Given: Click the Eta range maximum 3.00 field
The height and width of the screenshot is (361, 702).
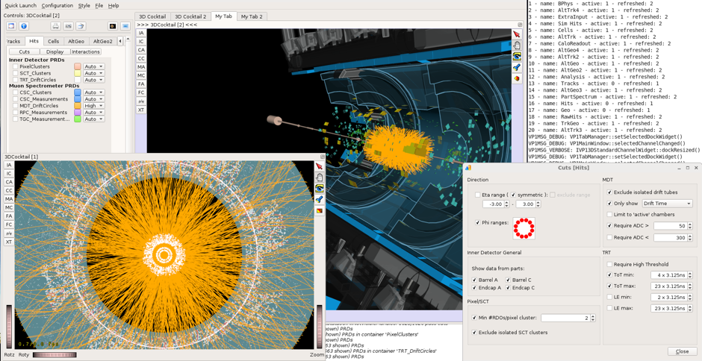Looking at the screenshot, I should click(528, 204).
